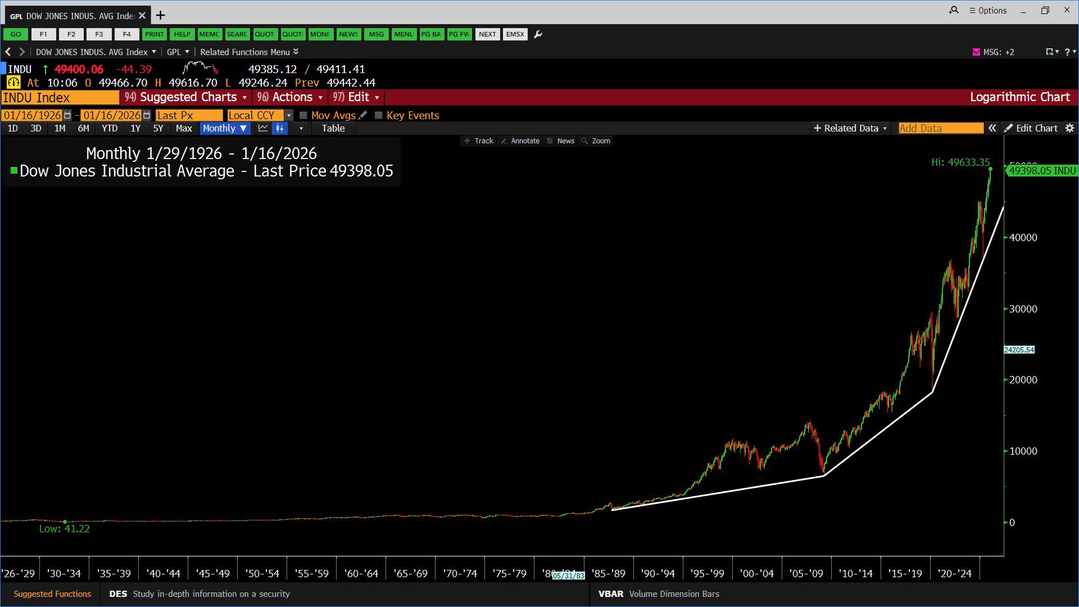This screenshot has width=1079, height=607.
Task: Open chart settings gear icon
Action: [x=1069, y=128]
